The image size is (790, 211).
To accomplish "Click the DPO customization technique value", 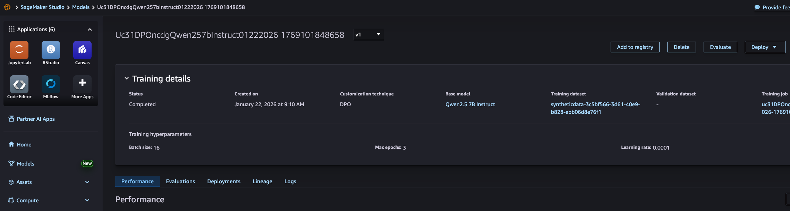I will (x=345, y=104).
